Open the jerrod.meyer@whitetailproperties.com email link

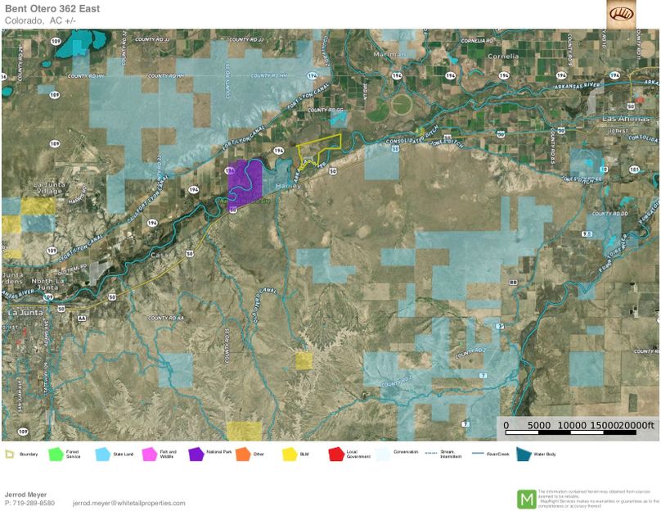click(128, 503)
